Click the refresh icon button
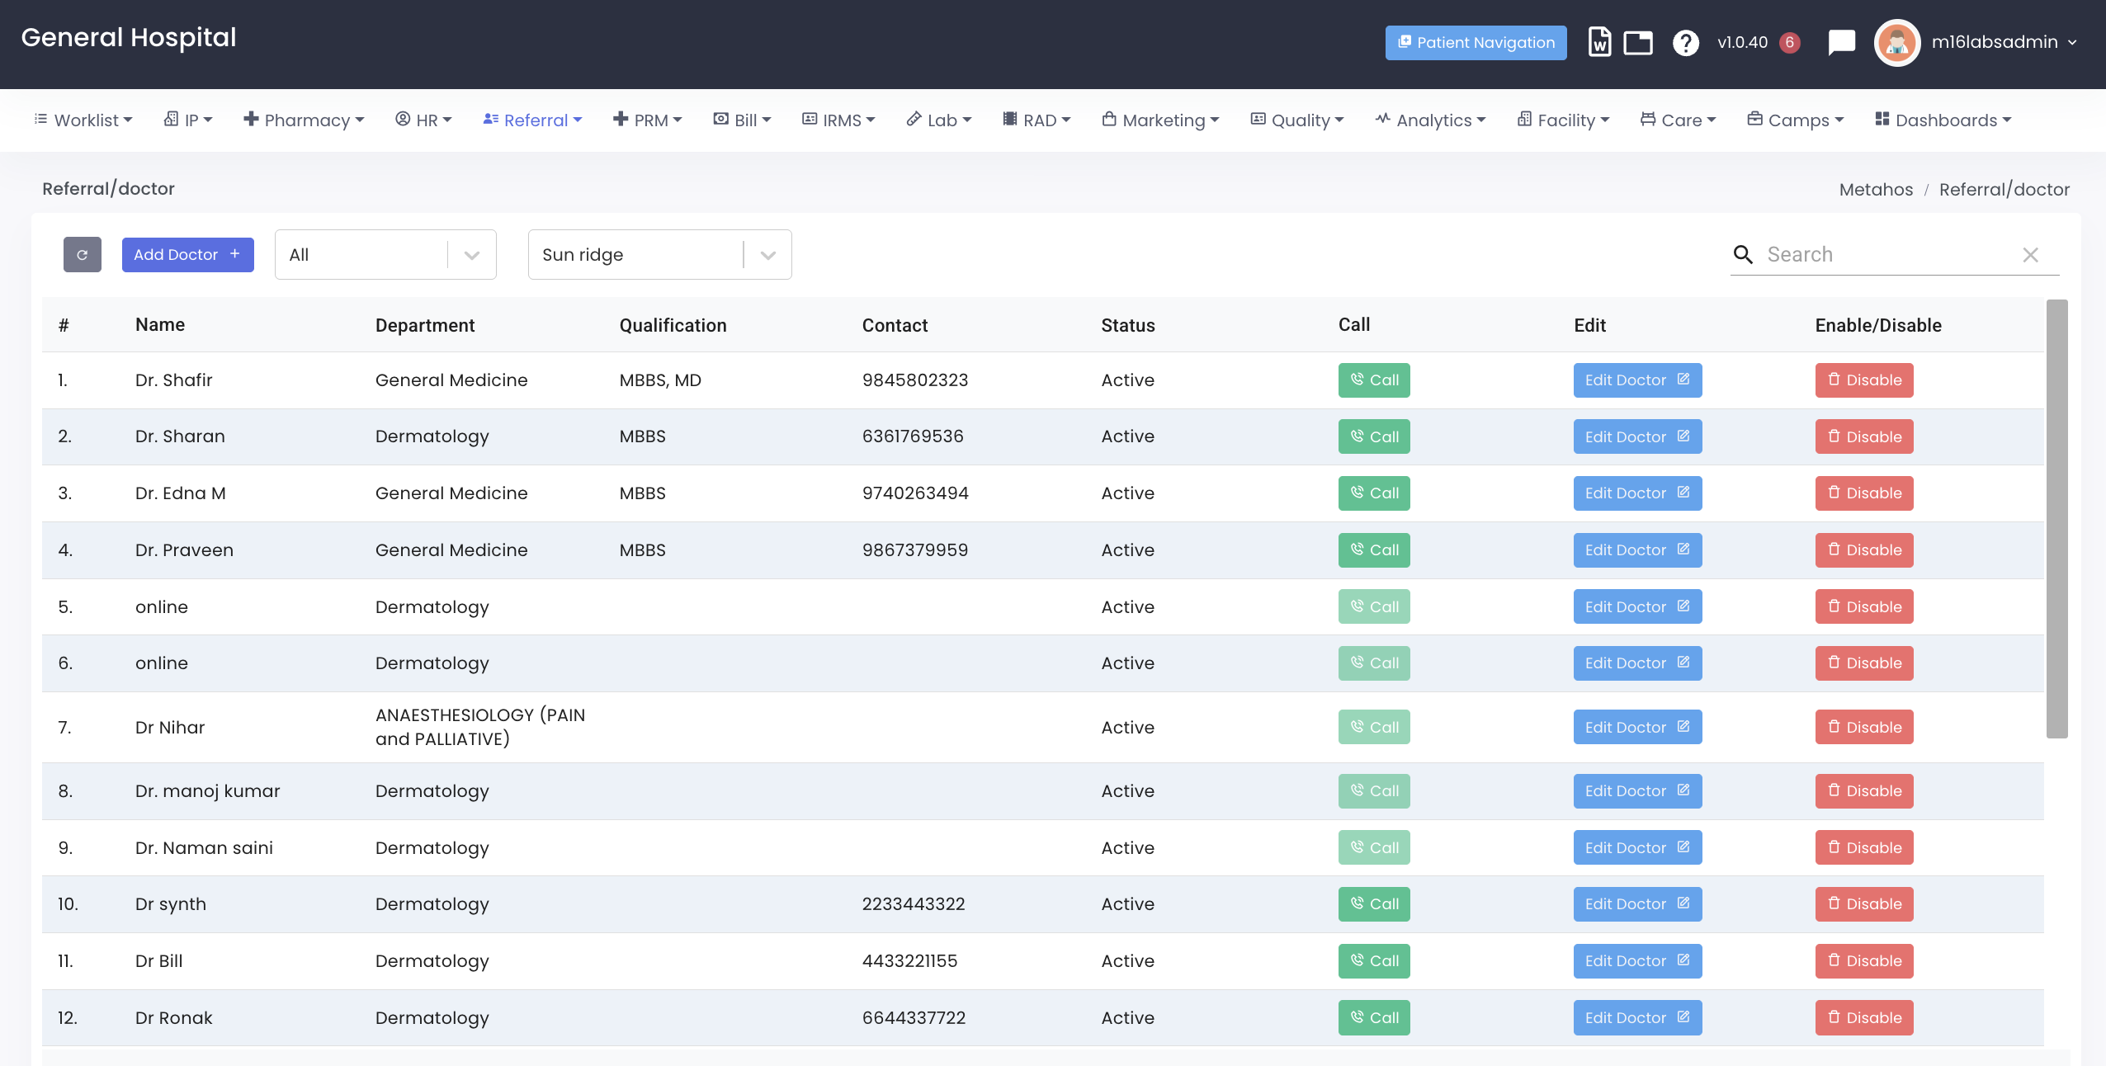The height and width of the screenshot is (1066, 2106). point(82,254)
